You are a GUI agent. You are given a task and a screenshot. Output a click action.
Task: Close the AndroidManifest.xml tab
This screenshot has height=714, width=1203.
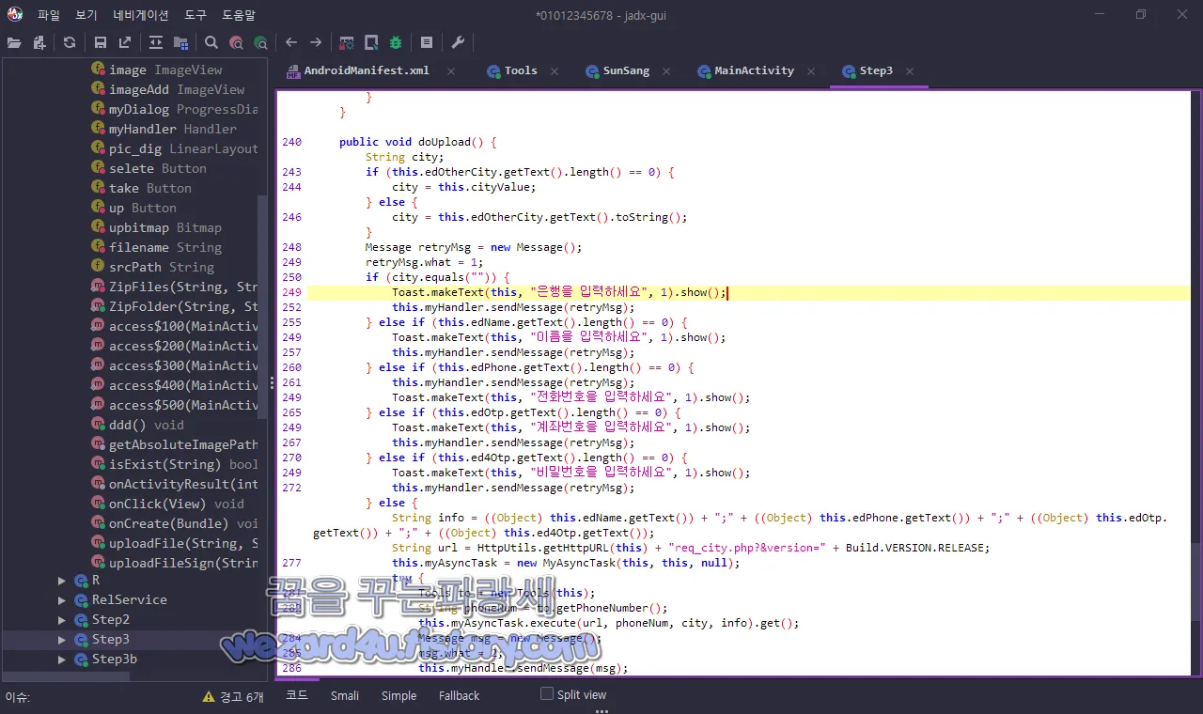click(451, 71)
